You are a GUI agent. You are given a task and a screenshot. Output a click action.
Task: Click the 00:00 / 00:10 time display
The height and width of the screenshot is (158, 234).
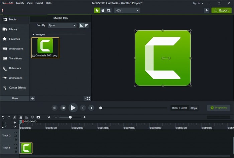180,108
